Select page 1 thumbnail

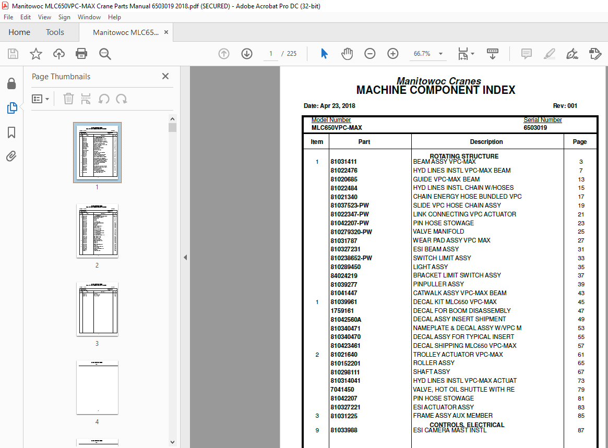(x=97, y=152)
